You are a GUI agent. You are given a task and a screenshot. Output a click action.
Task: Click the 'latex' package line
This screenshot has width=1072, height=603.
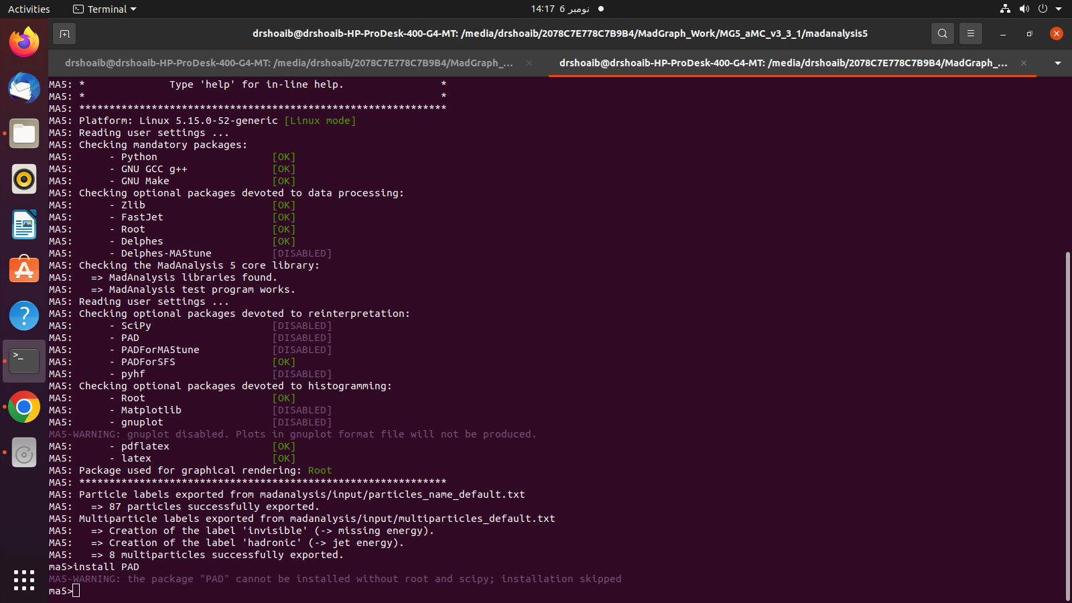click(x=172, y=458)
